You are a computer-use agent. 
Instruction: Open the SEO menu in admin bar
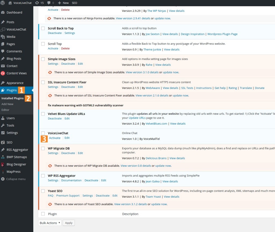pyautogui.click(x=75, y=3)
